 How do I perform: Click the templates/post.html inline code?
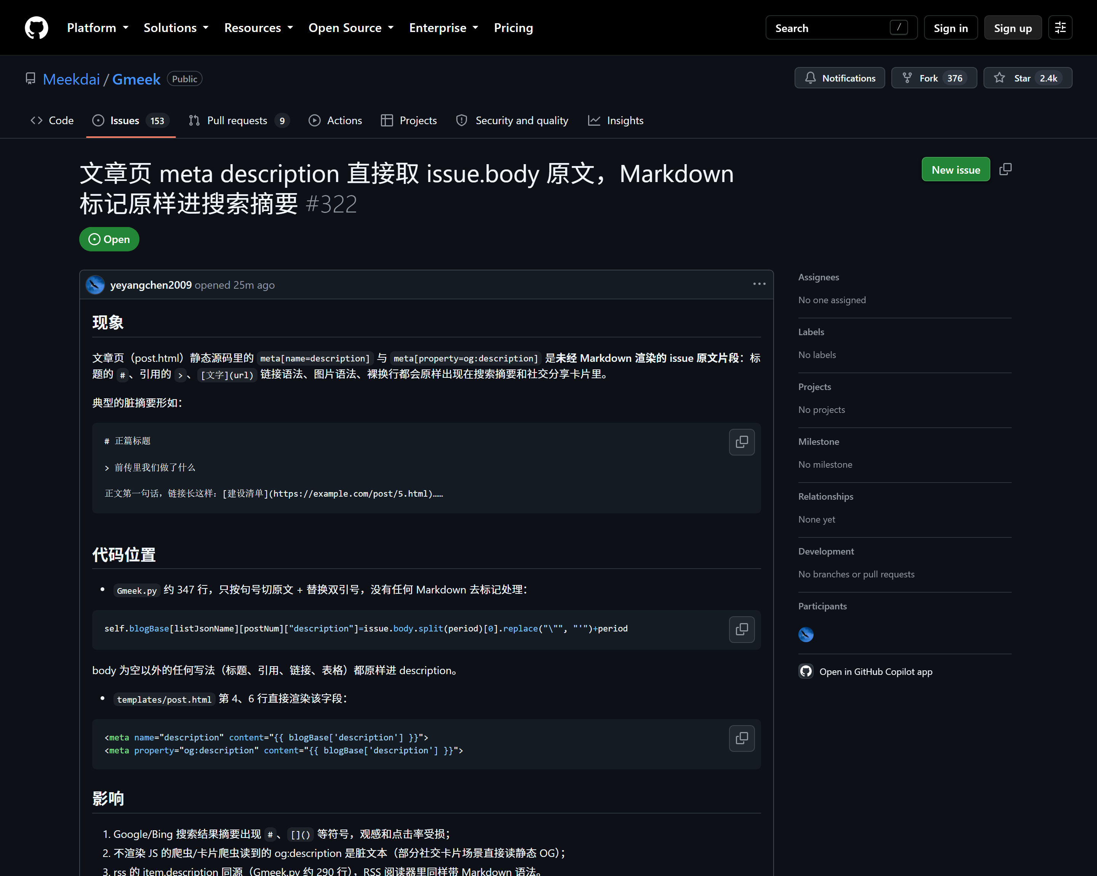click(164, 699)
